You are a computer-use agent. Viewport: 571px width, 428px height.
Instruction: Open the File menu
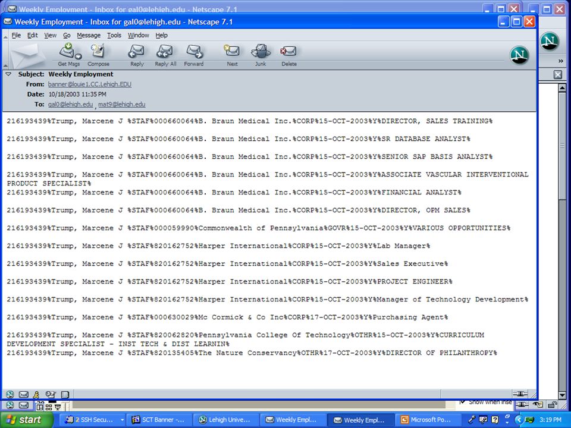click(x=16, y=35)
